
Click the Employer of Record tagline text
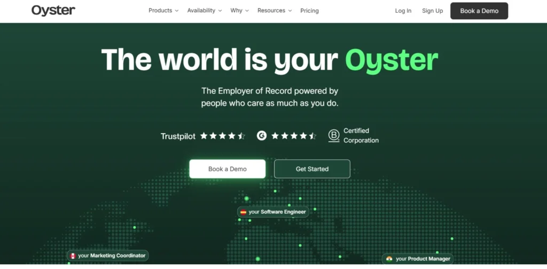pyautogui.click(x=270, y=97)
